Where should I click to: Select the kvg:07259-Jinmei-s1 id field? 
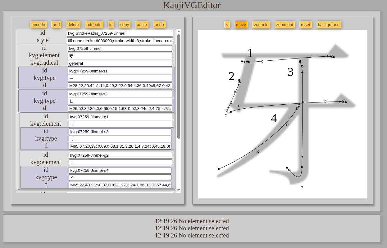(120, 71)
